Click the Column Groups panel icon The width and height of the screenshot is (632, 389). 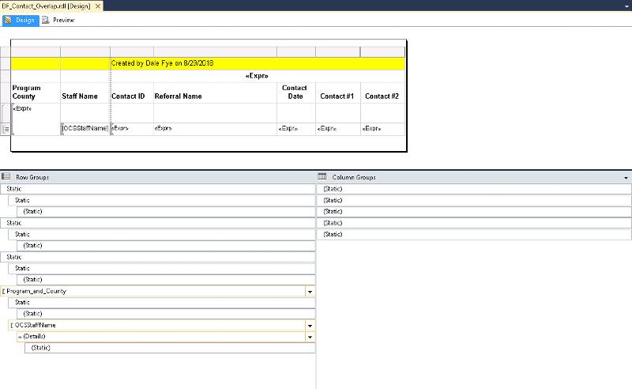[x=322, y=176]
